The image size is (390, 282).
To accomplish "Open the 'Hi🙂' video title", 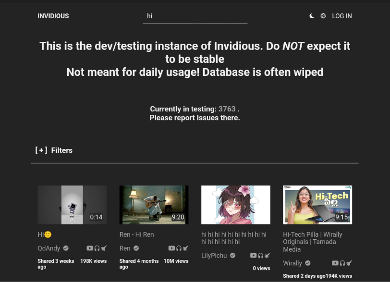I will 45,234.
